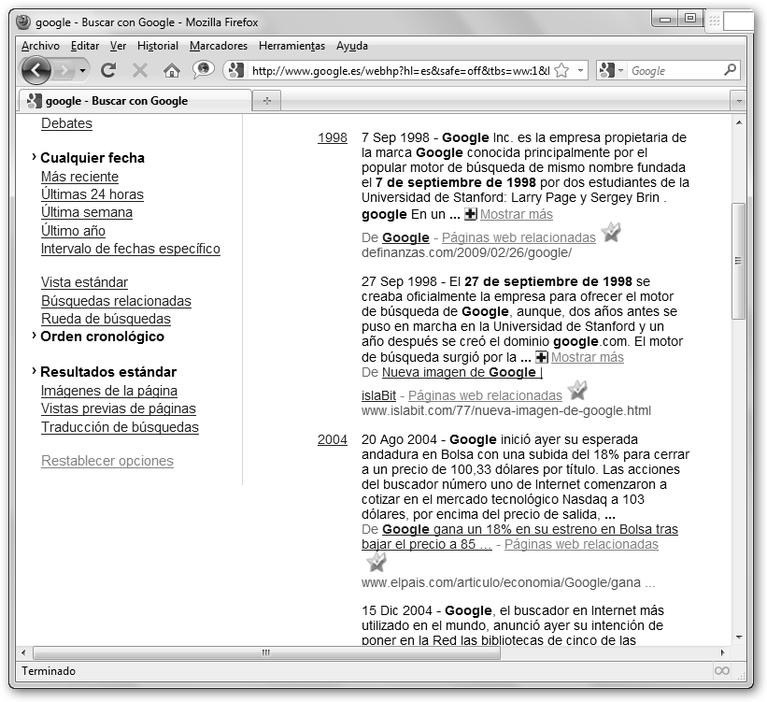Click the vertical scrollbar thumb
This screenshot has height=702, width=767.
(738, 262)
